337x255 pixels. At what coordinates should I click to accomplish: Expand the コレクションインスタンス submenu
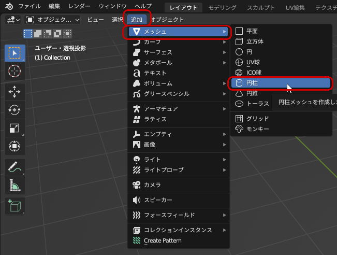[x=178, y=230]
